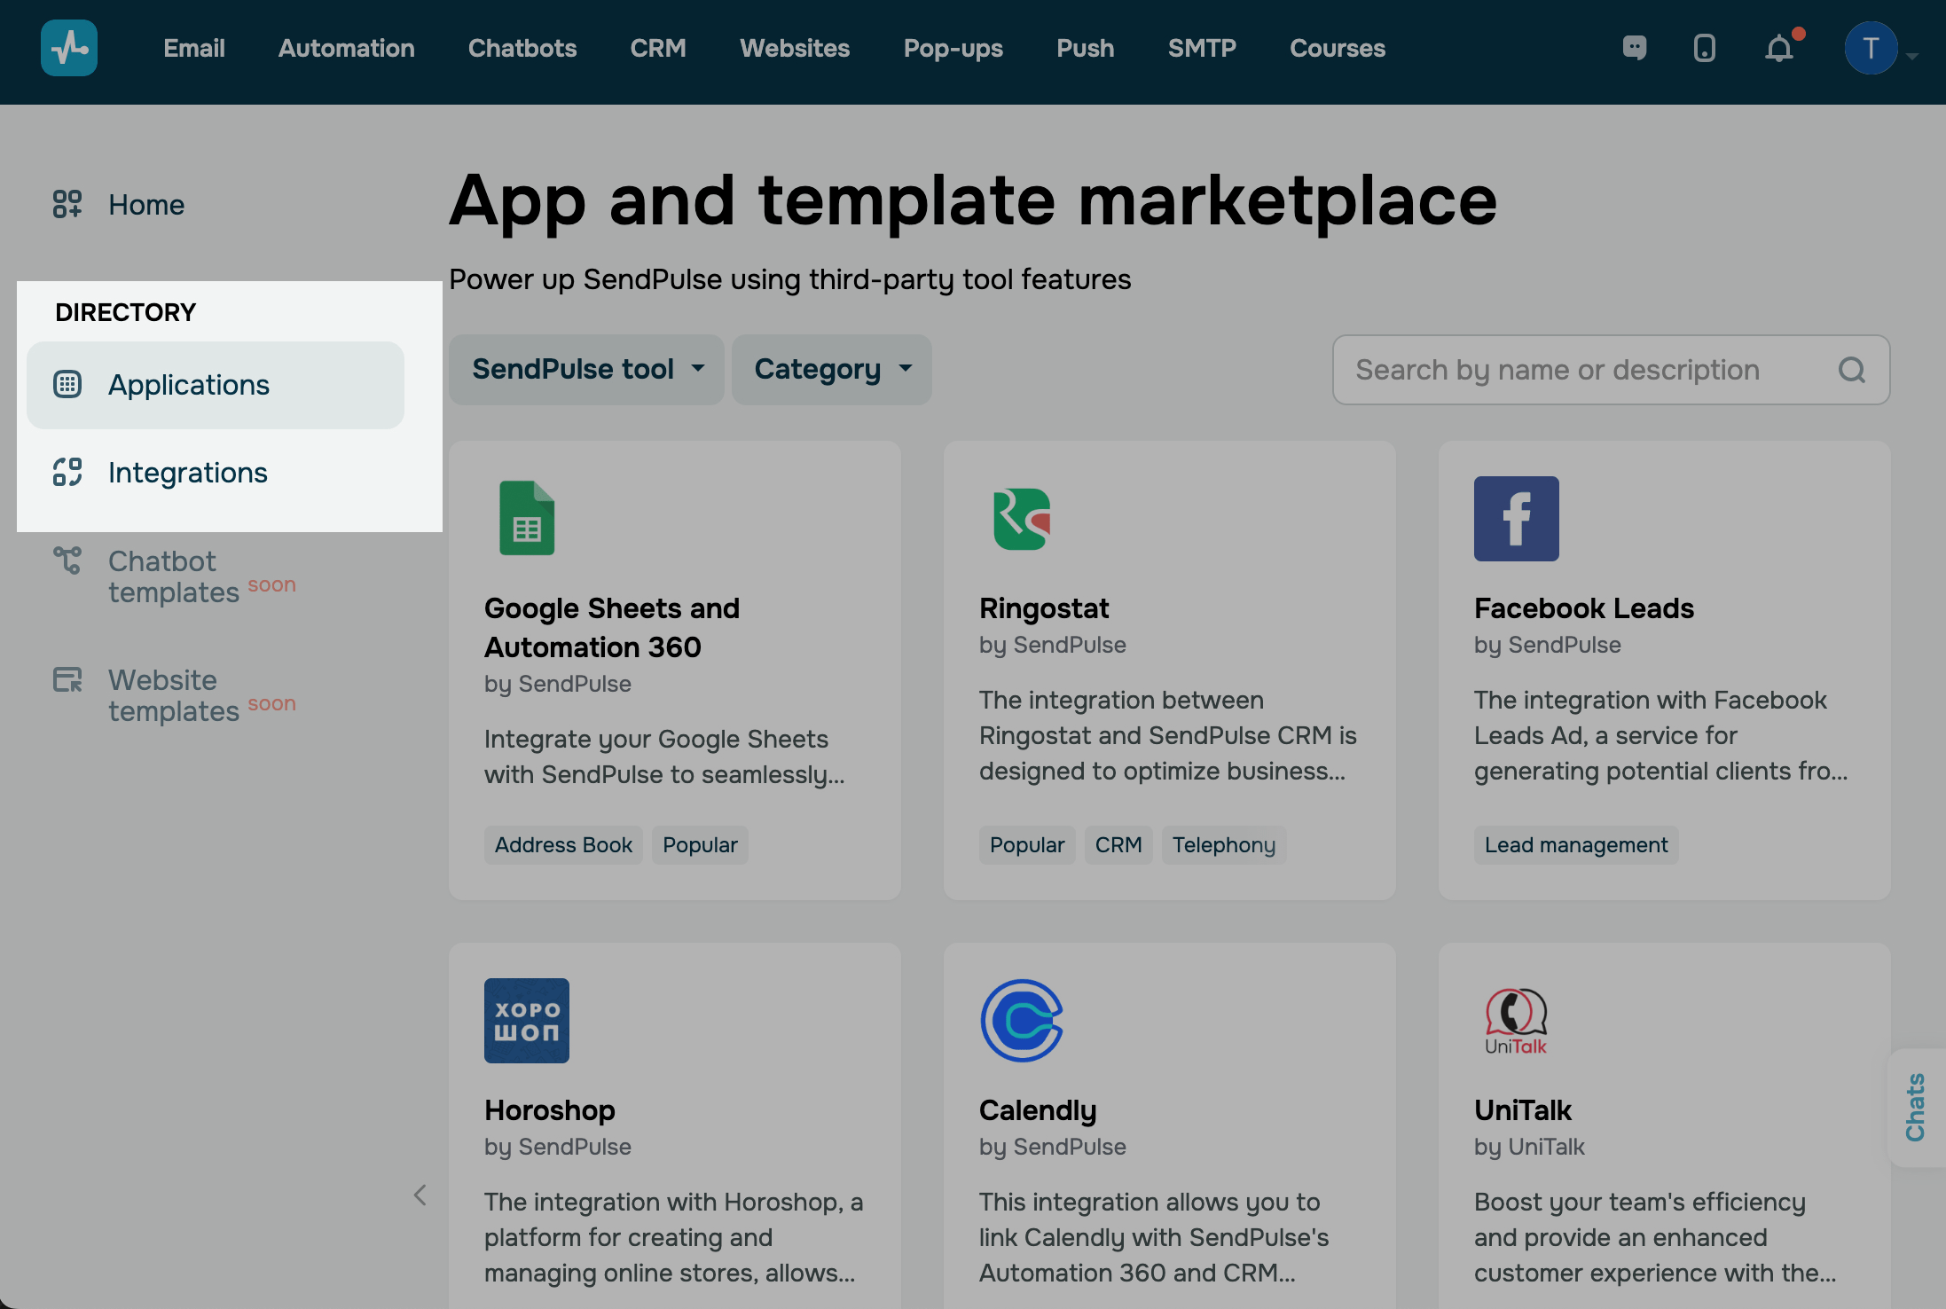The width and height of the screenshot is (1946, 1309).
Task: Click the mobile phone icon in header
Action: [1704, 48]
